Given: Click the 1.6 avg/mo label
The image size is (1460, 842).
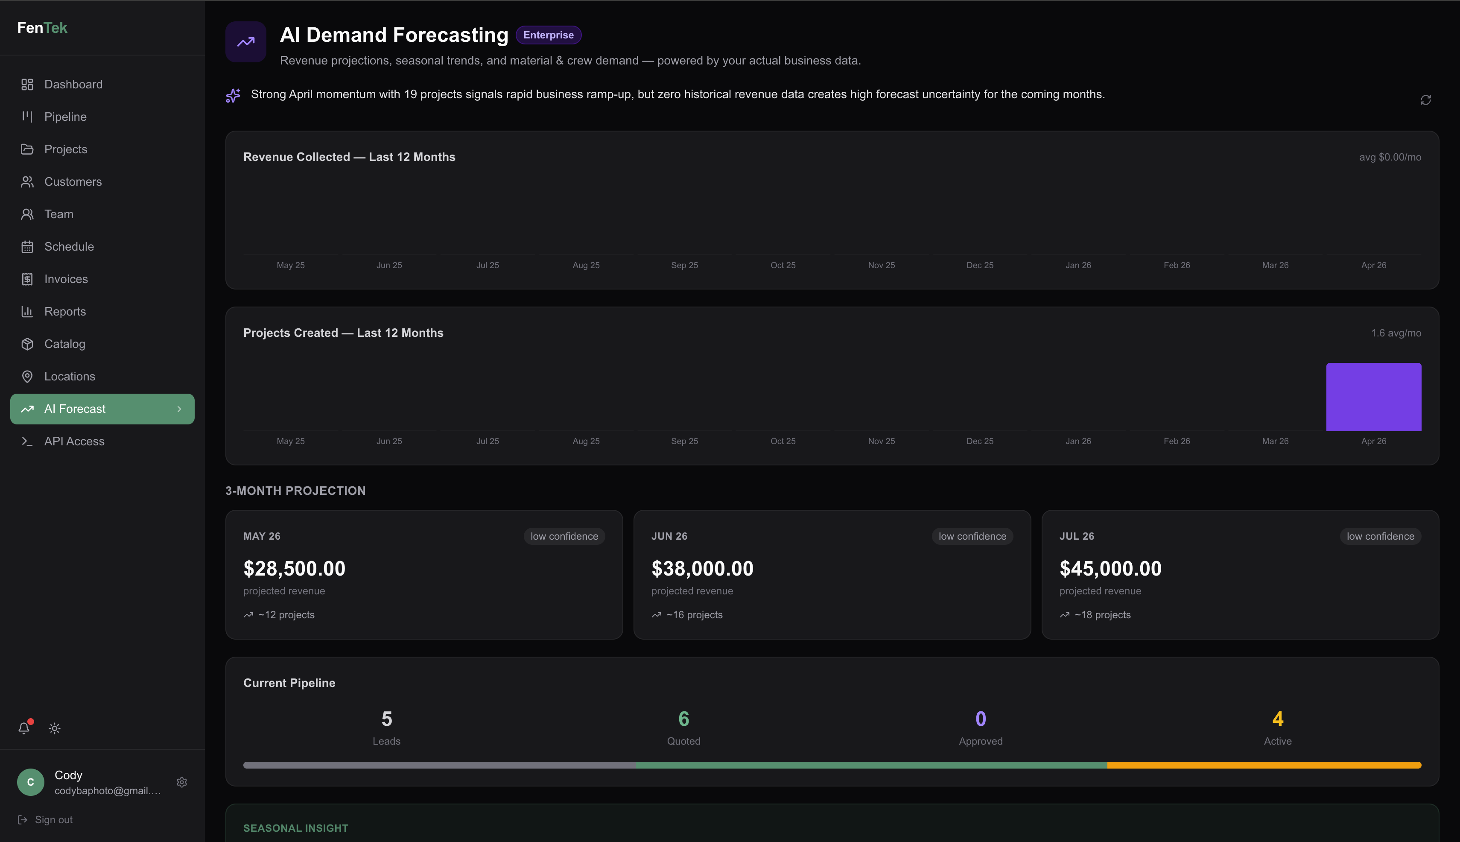Looking at the screenshot, I should pos(1396,333).
